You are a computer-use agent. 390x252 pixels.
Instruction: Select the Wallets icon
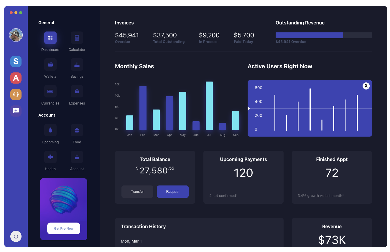pos(50,64)
